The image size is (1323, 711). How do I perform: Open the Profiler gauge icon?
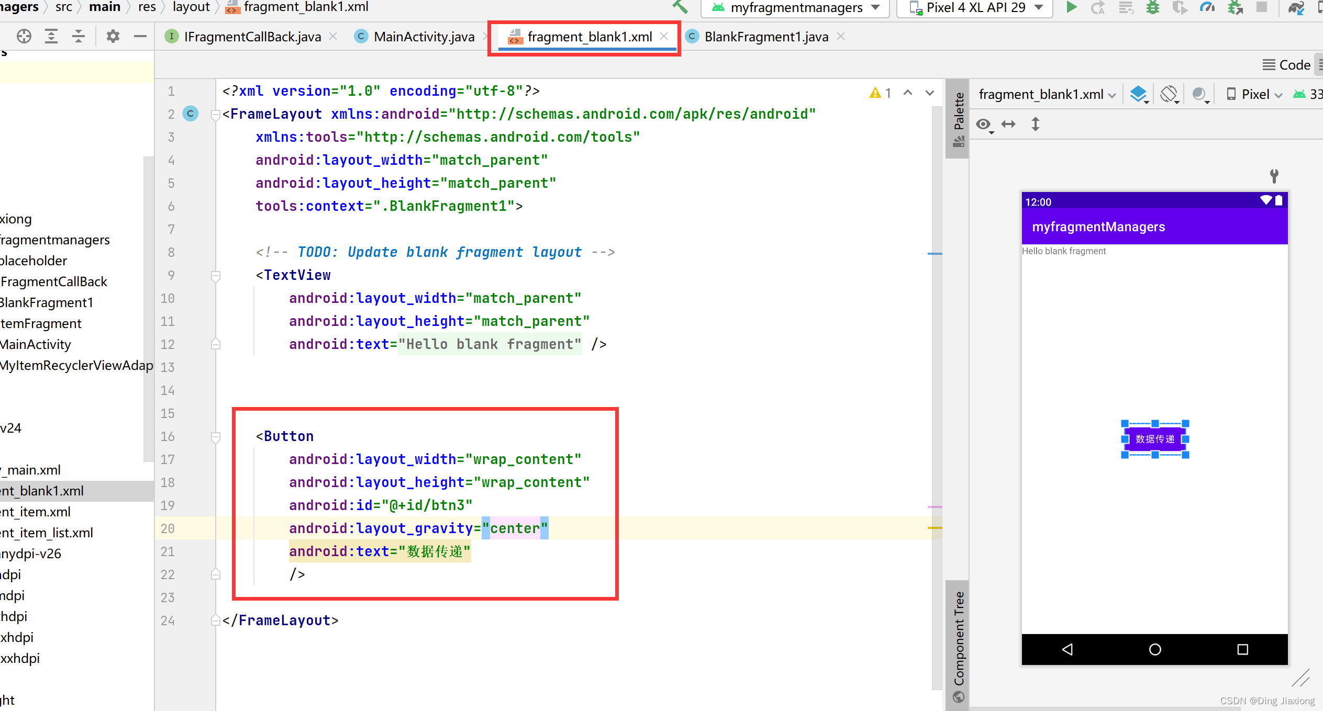1207,7
